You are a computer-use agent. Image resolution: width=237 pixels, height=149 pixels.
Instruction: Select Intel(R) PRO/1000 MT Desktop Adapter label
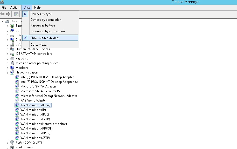(x=47, y=77)
